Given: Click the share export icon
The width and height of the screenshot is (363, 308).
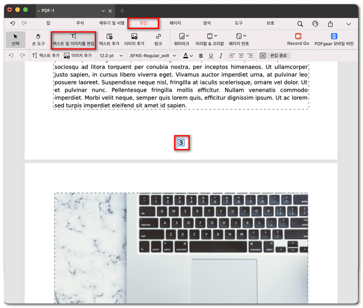Looking at the screenshot, I should tap(330, 24).
